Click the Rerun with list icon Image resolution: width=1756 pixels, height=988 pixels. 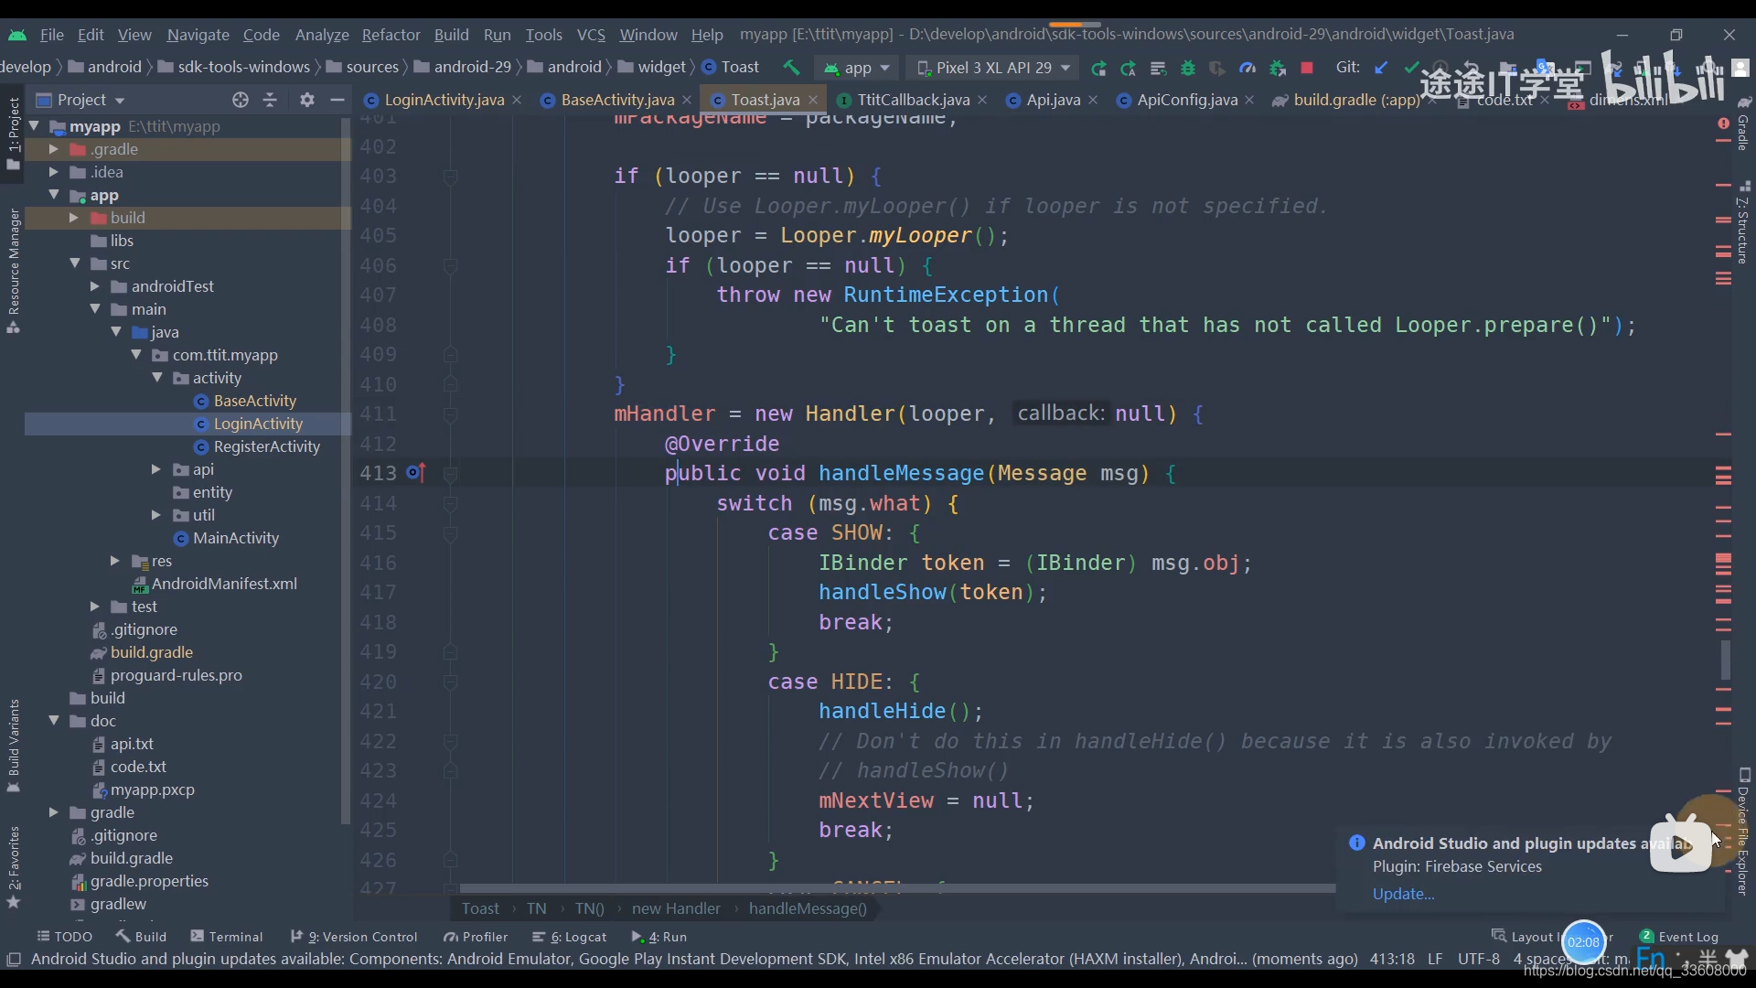coord(1158,68)
